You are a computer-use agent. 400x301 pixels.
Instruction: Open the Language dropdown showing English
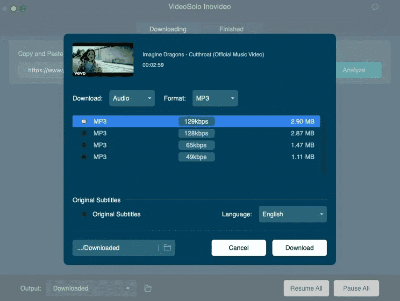[293, 214]
